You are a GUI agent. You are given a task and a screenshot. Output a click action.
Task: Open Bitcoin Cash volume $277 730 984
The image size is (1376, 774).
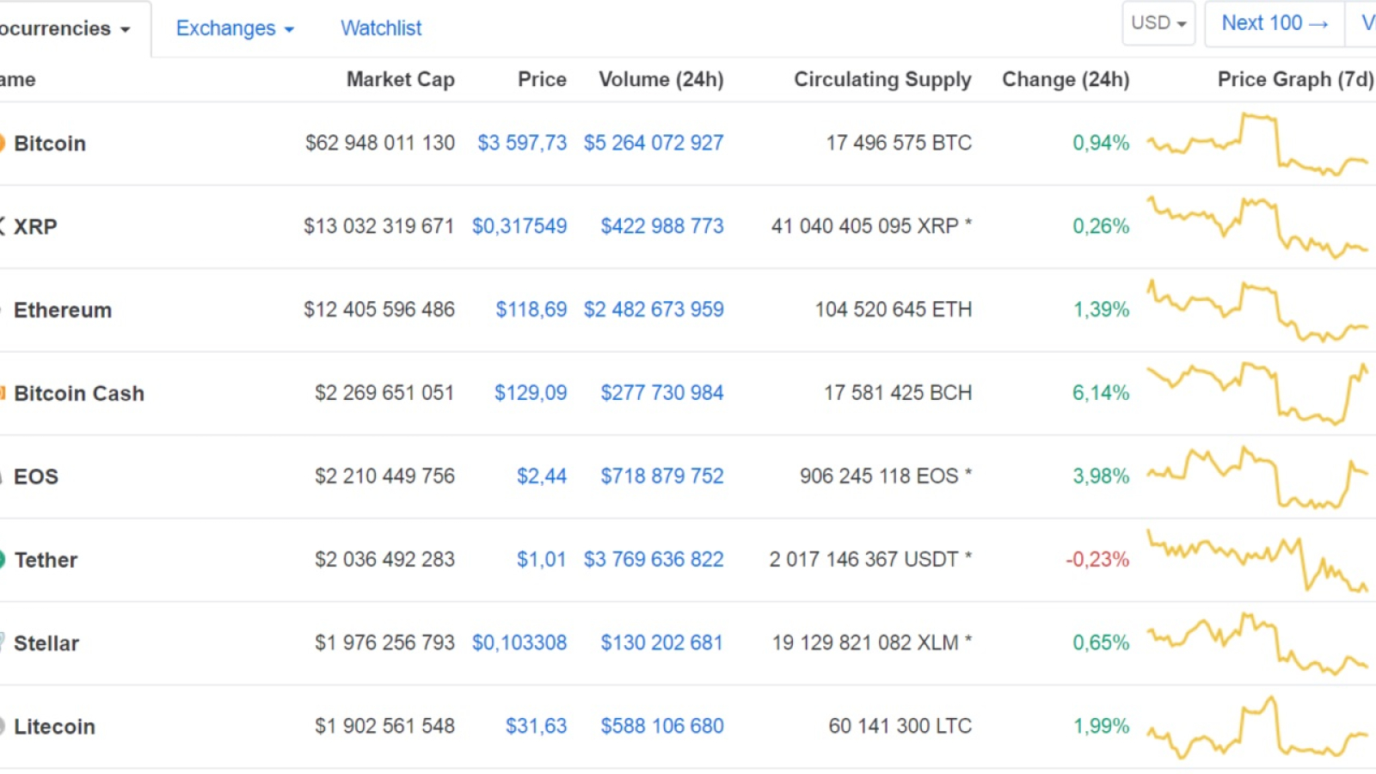pyautogui.click(x=662, y=393)
